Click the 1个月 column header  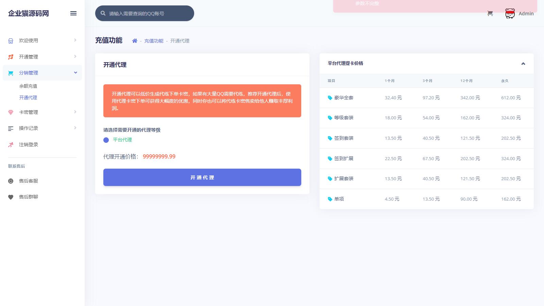coord(390,81)
